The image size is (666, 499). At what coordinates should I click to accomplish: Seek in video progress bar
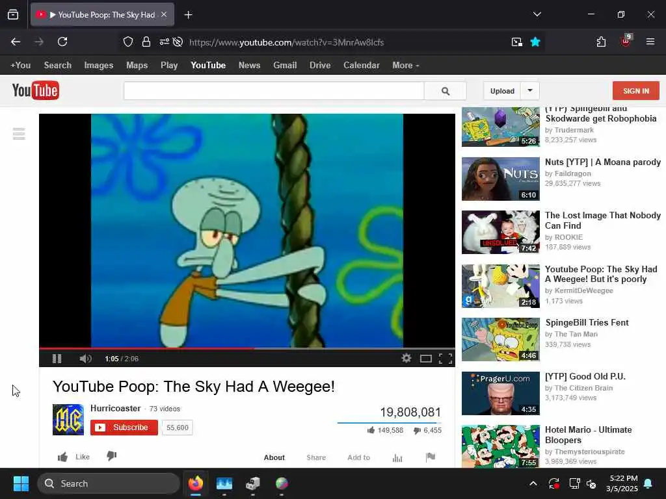[246, 348]
